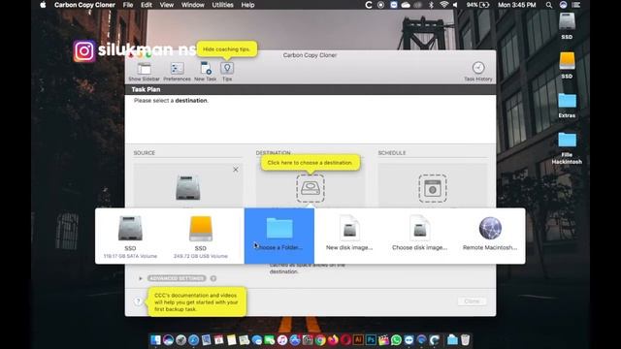Open WhatsApp in the Dock
Image resolution: width=621 pixels, height=349 pixels.
(397, 340)
